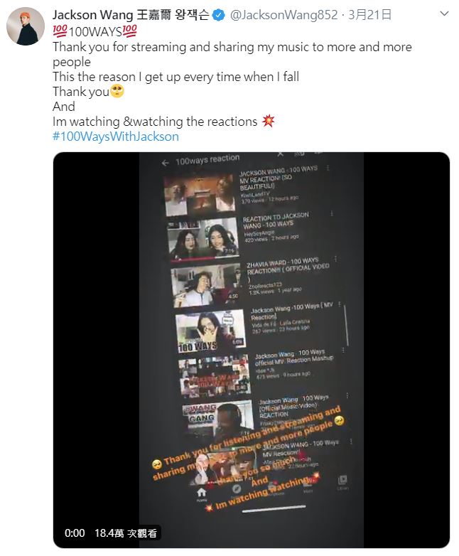Open the #100WaysWithJackson hashtag
This screenshot has width=459, height=556.
(116, 137)
